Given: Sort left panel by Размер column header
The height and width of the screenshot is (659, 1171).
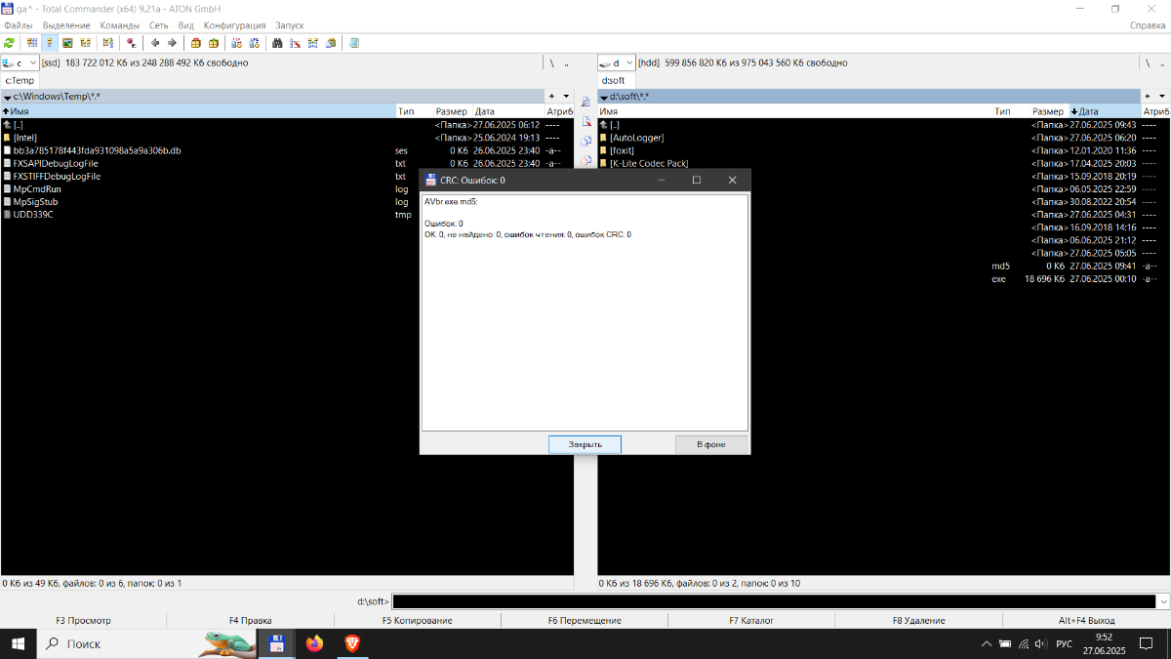Looking at the screenshot, I should [453, 111].
